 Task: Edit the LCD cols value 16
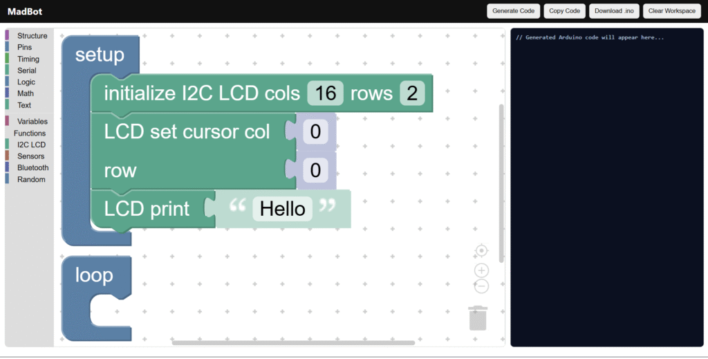point(325,93)
